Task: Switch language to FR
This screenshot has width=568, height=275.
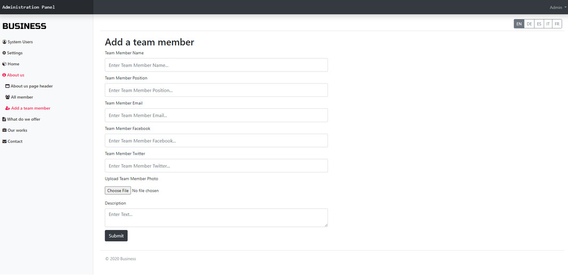Action: click(x=557, y=24)
